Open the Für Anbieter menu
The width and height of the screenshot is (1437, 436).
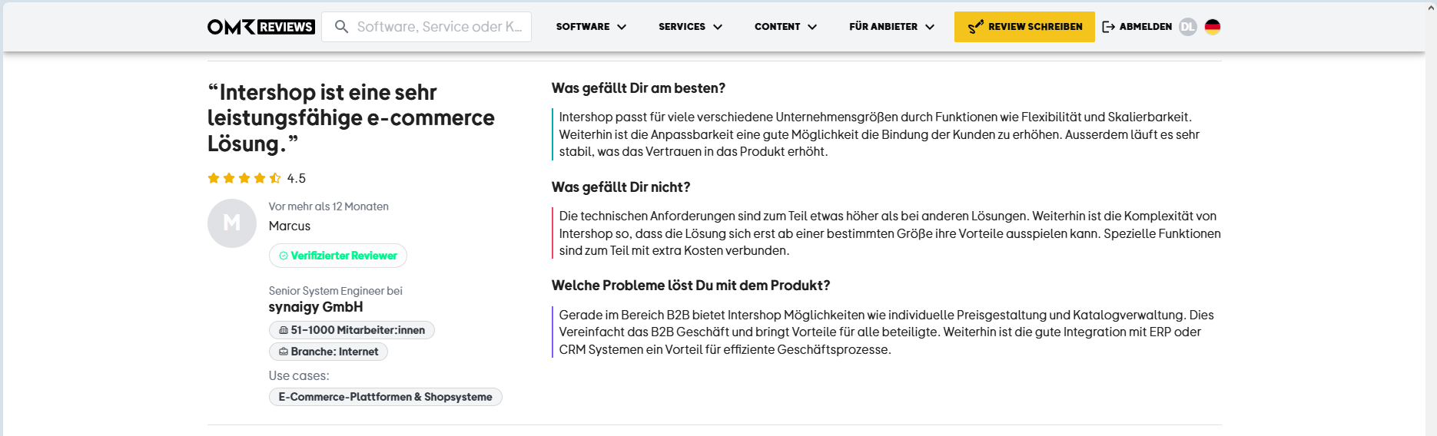(891, 27)
